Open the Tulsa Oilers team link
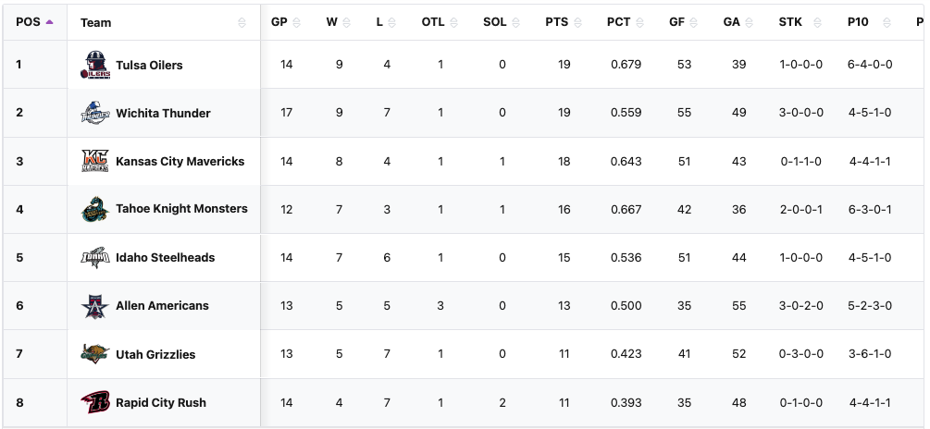Image resolution: width=930 pixels, height=429 pixels. (149, 65)
